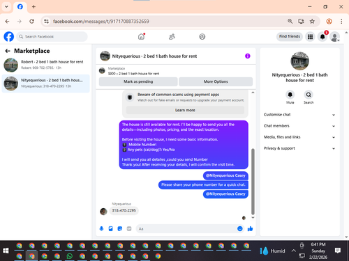Open the Windows action center notifications icon
349x261 pixels.
click(338, 251)
